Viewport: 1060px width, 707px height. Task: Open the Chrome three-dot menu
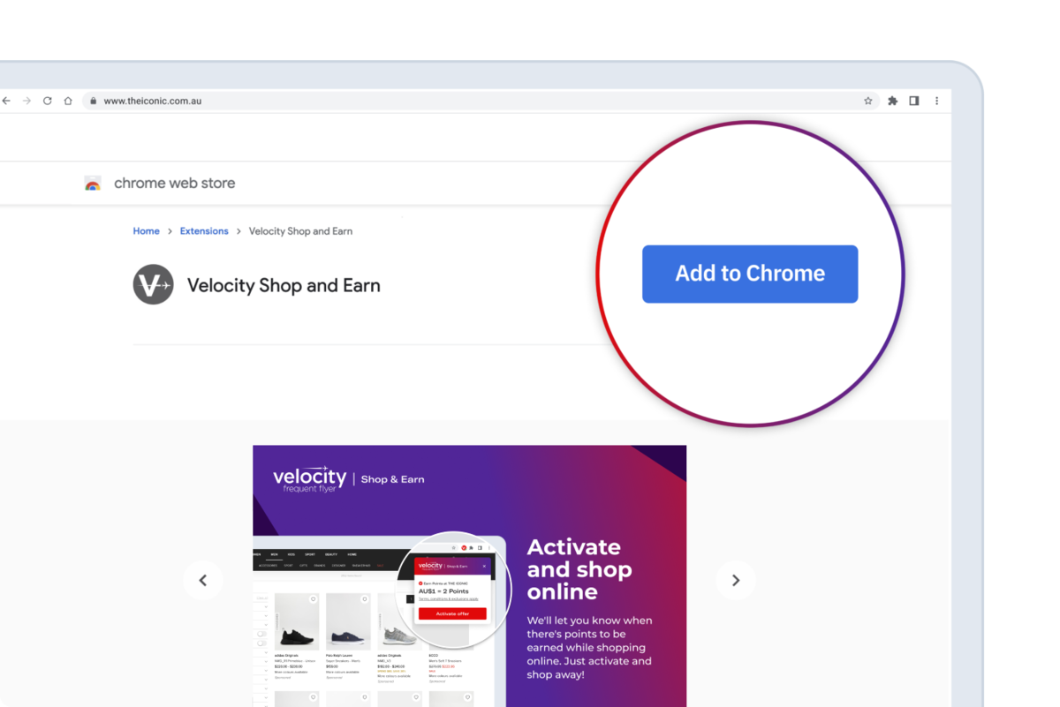coord(936,101)
